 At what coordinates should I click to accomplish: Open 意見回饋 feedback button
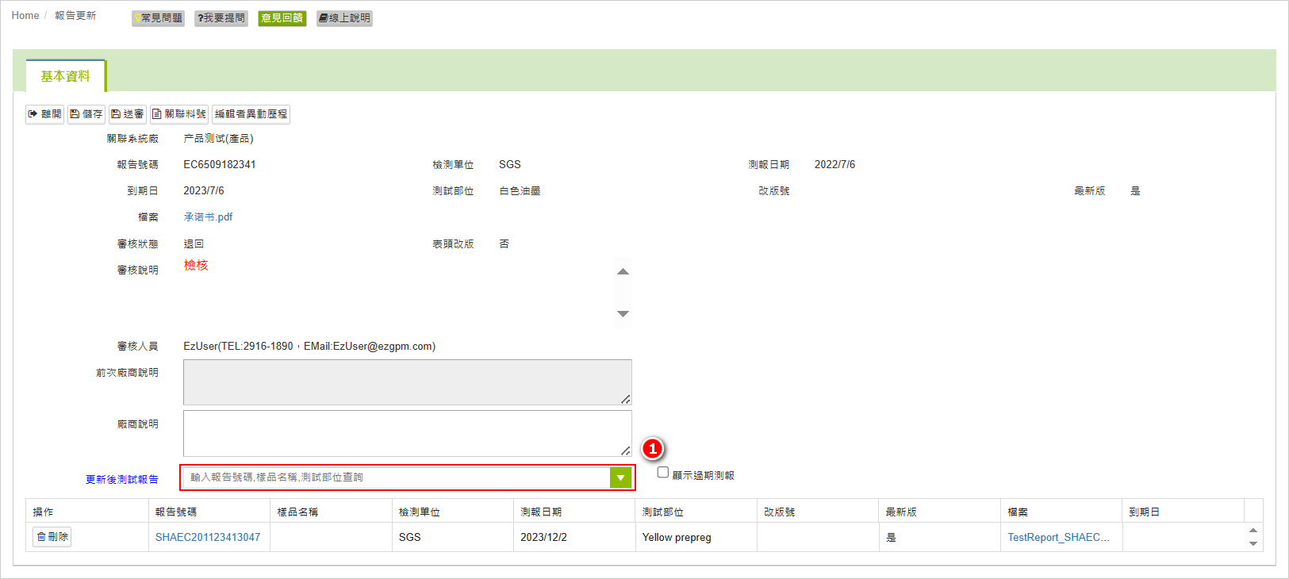(x=282, y=18)
